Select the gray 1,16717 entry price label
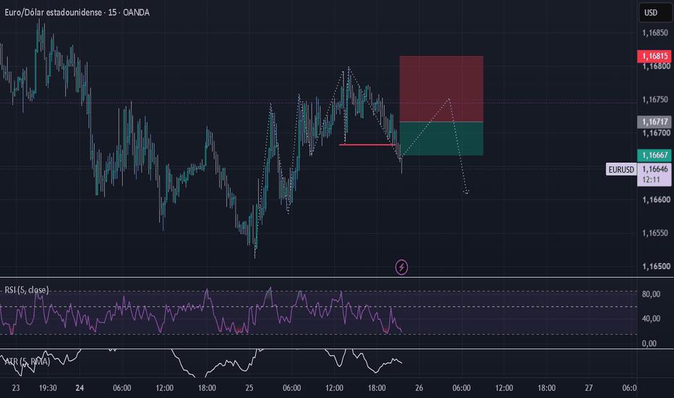674x398 pixels. [x=654, y=122]
